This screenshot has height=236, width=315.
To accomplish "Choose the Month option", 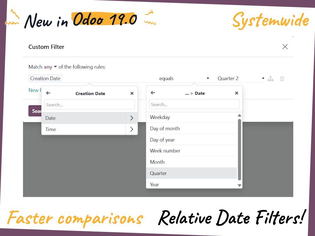I will tap(192, 162).
